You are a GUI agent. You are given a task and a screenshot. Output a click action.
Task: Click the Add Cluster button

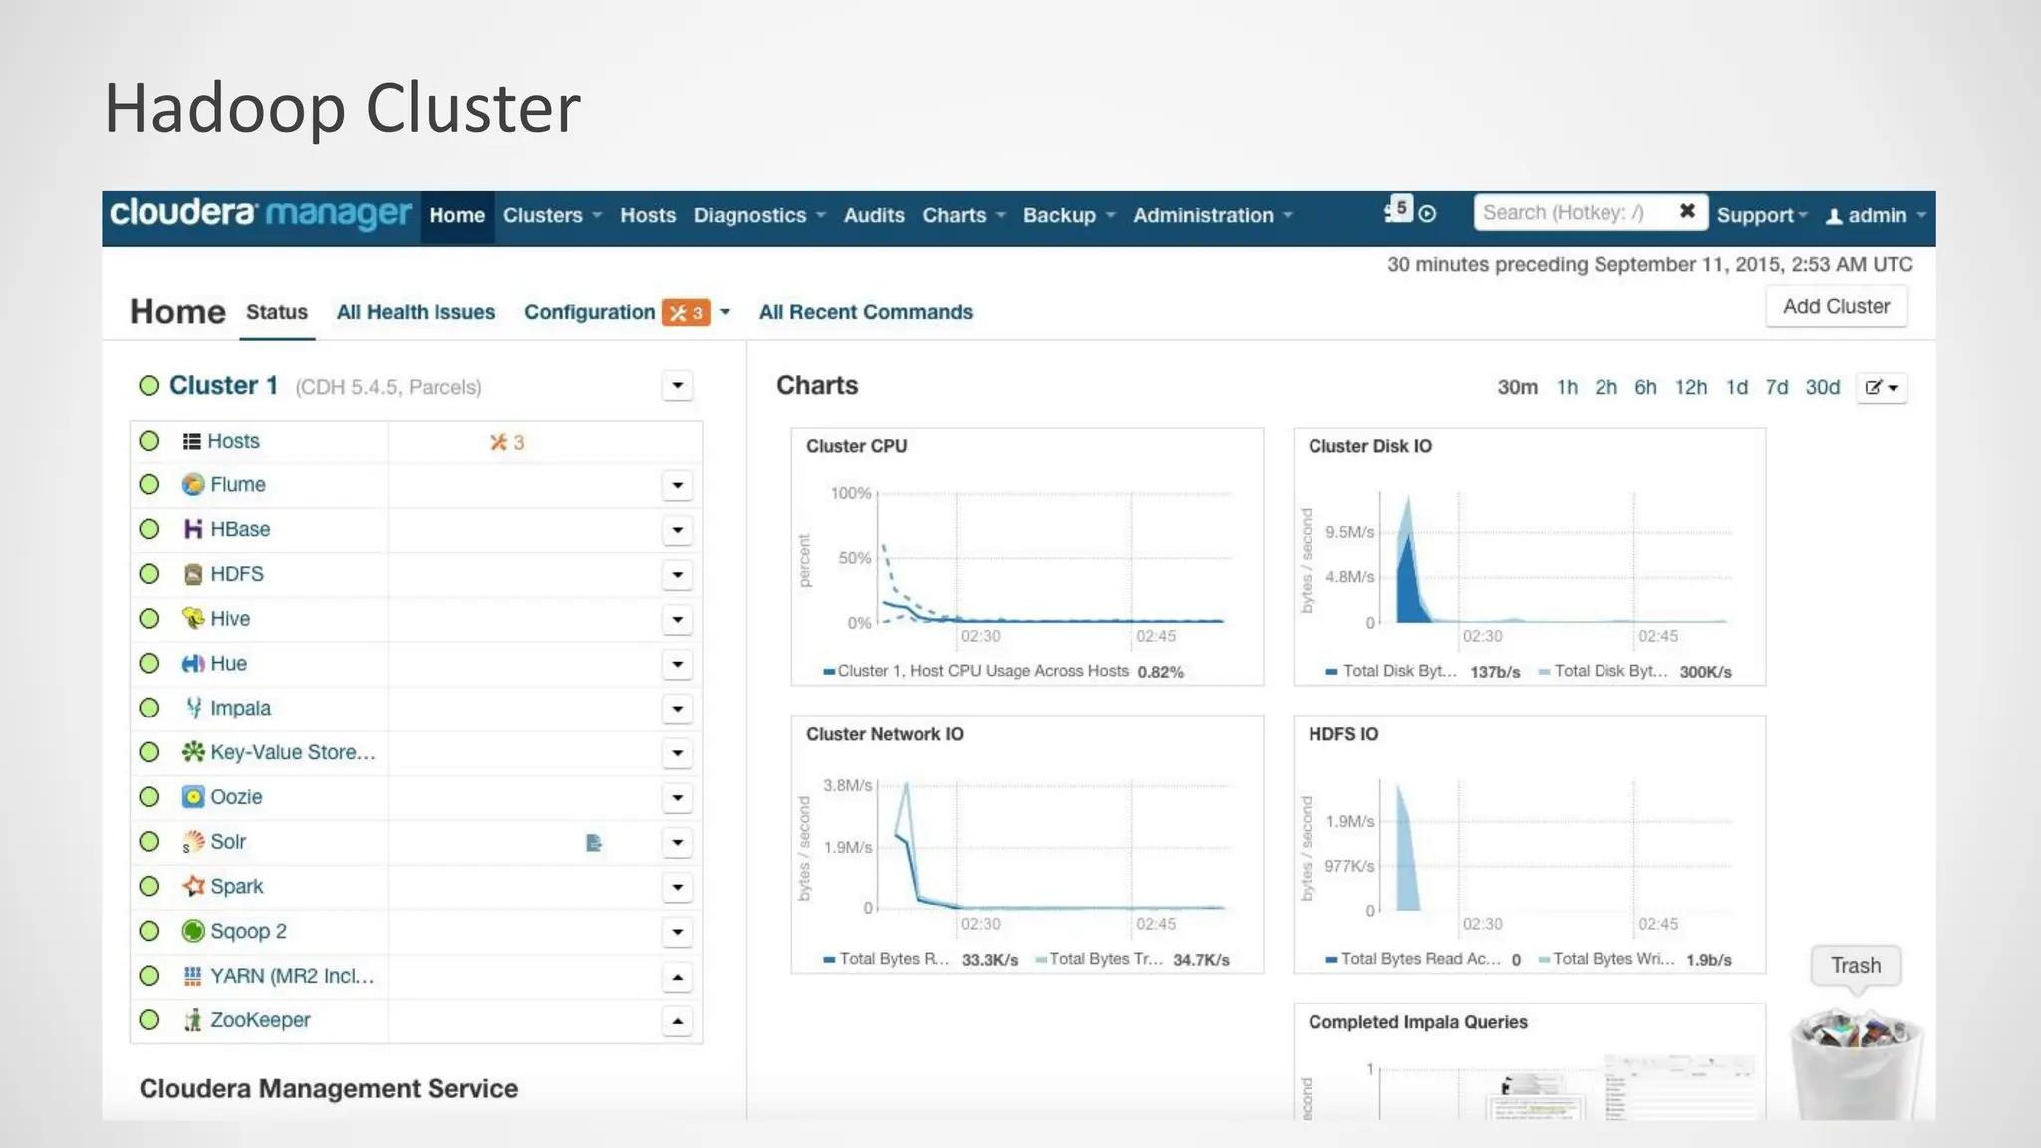click(1837, 307)
